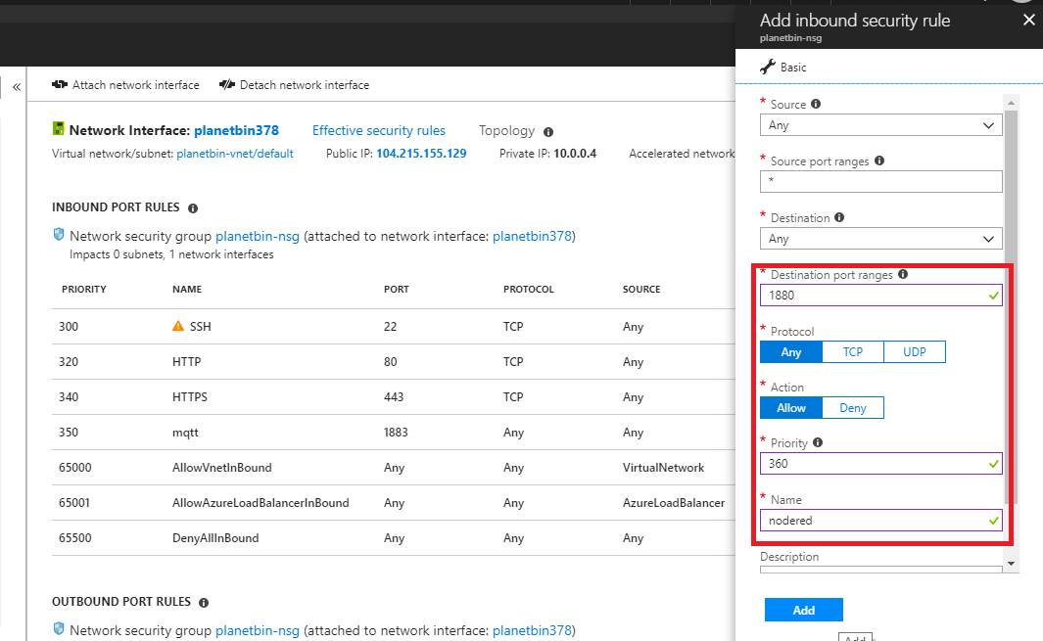Click the Attach network interface icon
The width and height of the screenshot is (1043, 641).
click(x=60, y=84)
